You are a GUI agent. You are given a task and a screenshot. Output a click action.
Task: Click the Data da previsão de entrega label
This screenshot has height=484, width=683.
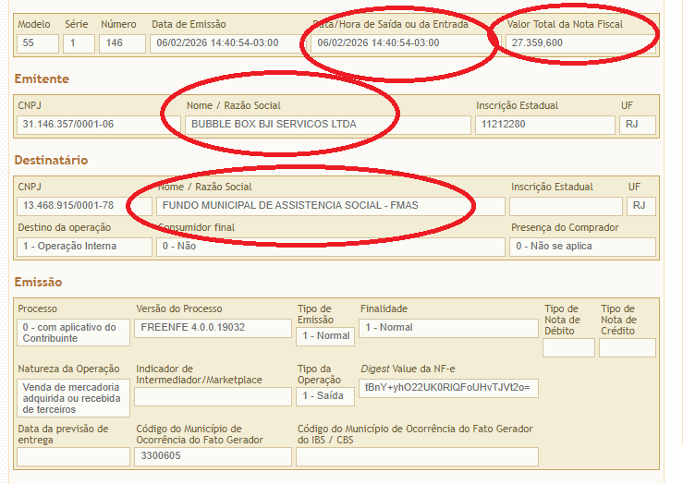click(x=63, y=434)
